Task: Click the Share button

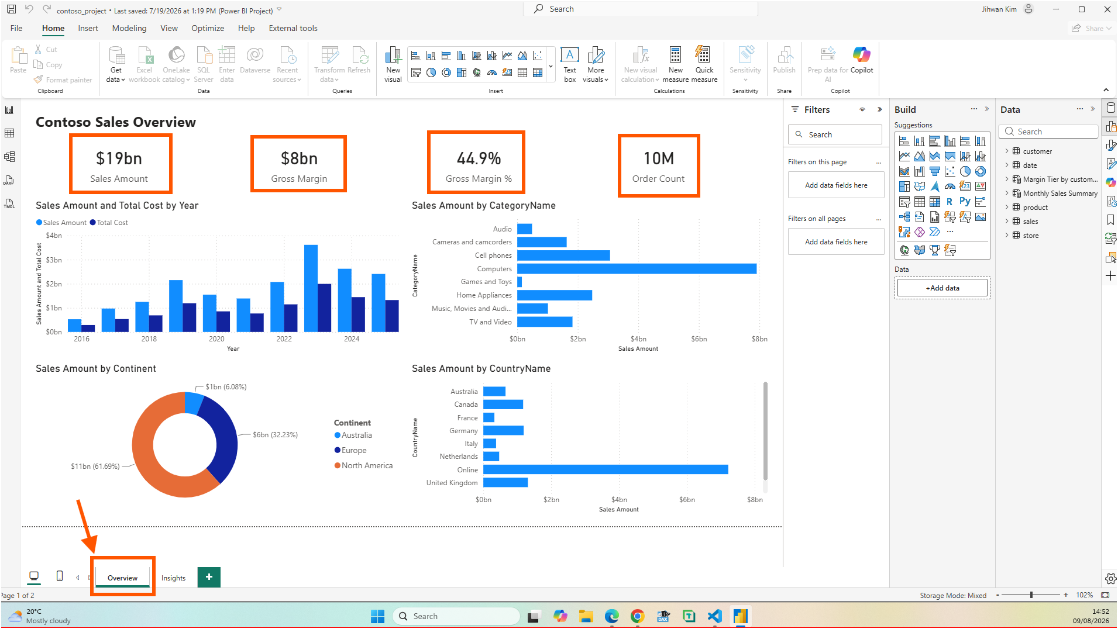Action: click(x=1092, y=28)
